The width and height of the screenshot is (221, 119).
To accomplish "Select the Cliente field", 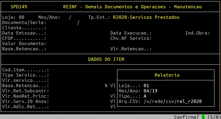I will (x=64, y=28).
